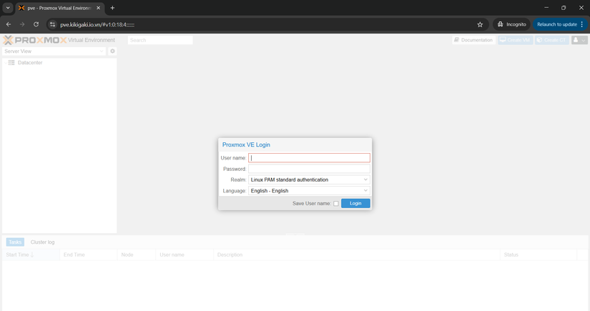Open the Documentation button
Screen dimensions: 590x311
pyautogui.click(x=473, y=40)
